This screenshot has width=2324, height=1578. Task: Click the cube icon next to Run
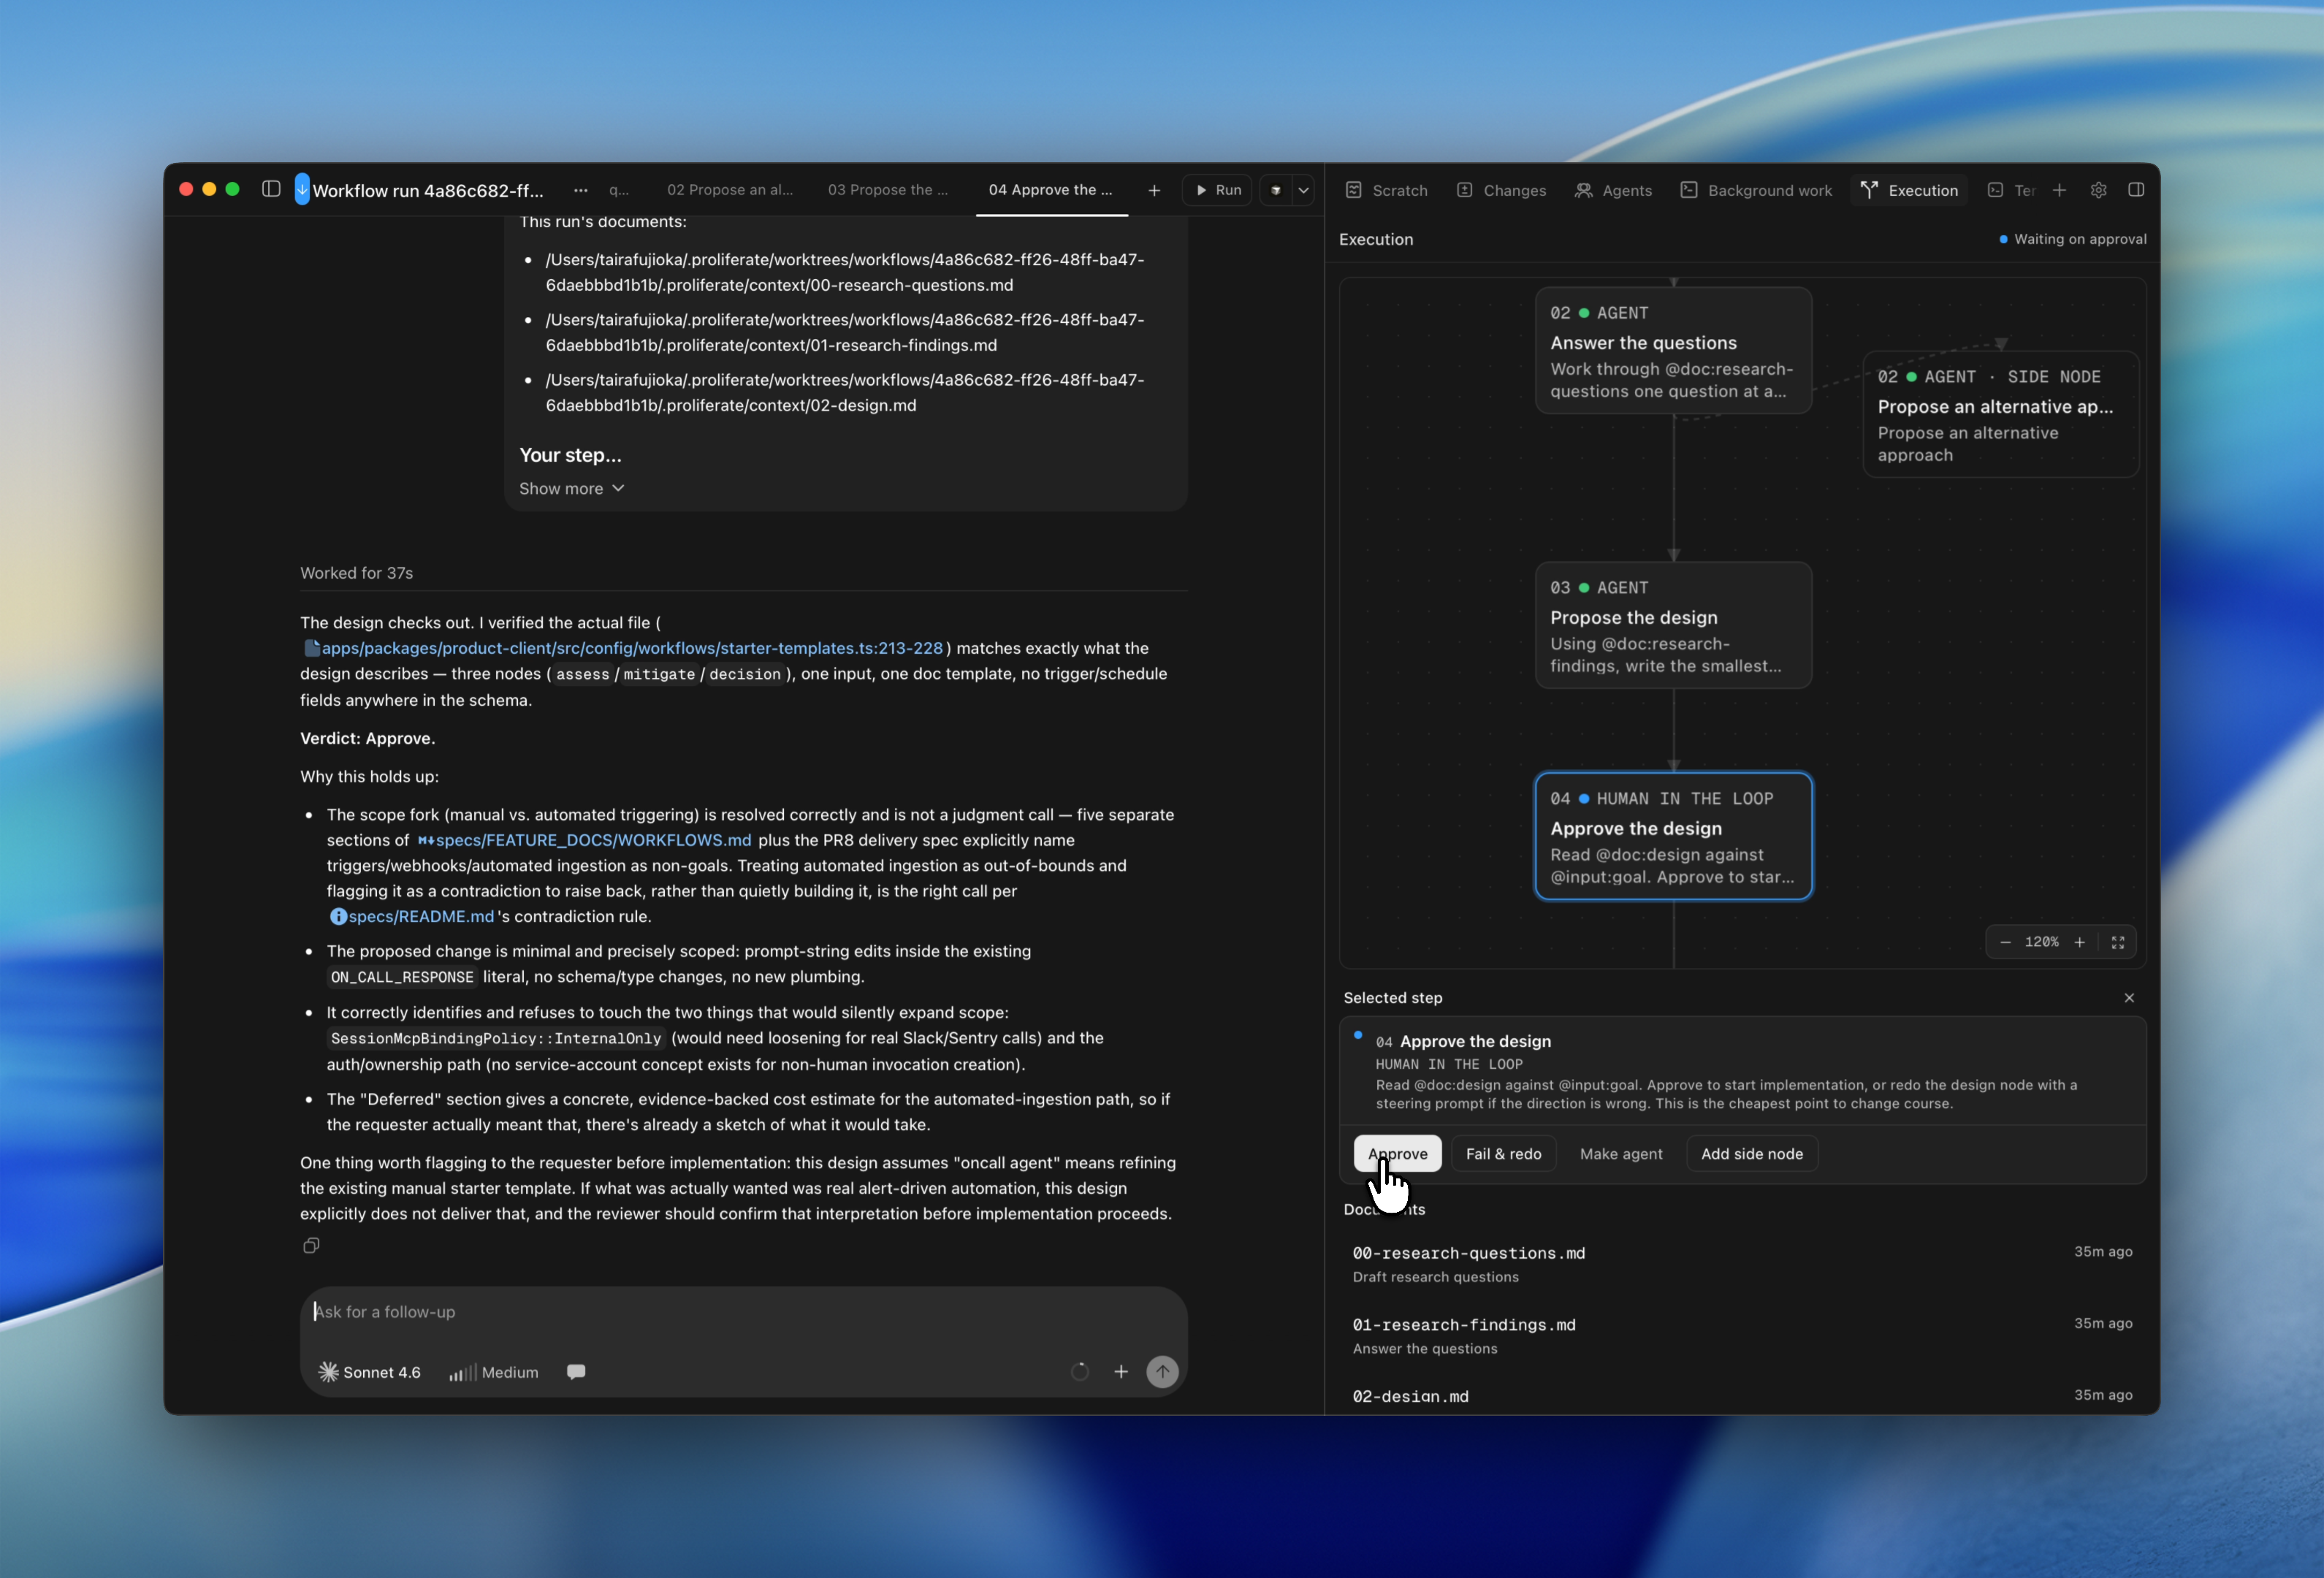[1276, 190]
